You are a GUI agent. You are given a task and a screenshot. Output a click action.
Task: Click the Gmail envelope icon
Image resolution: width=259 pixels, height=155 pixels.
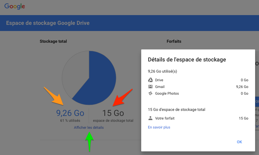point(150,87)
